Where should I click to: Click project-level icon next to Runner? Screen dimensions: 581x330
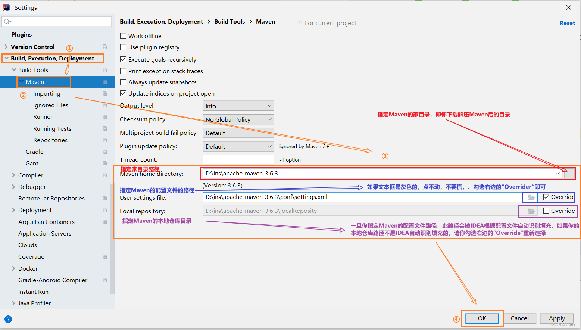104,117
